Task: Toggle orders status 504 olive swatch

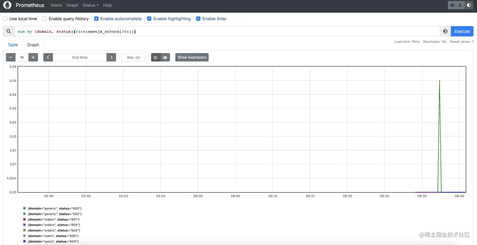Action: (24, 230)
